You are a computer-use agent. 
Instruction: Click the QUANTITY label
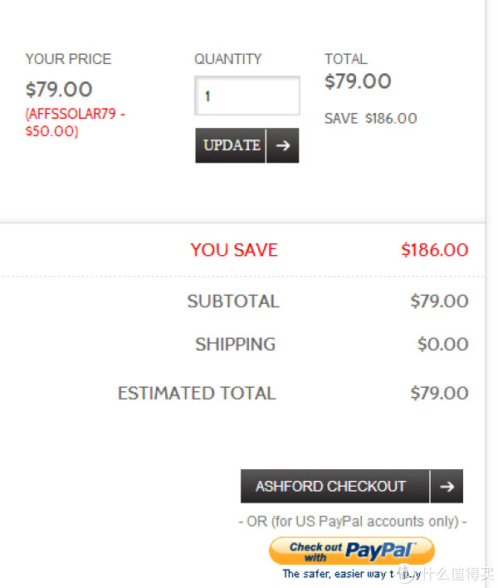[227, 59]
